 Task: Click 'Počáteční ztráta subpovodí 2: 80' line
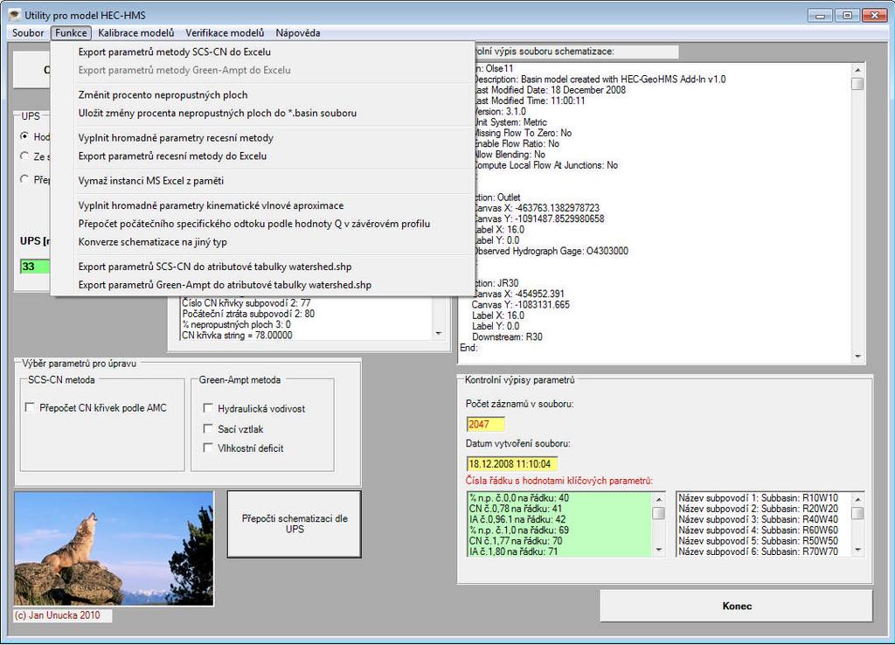point(248,314)
